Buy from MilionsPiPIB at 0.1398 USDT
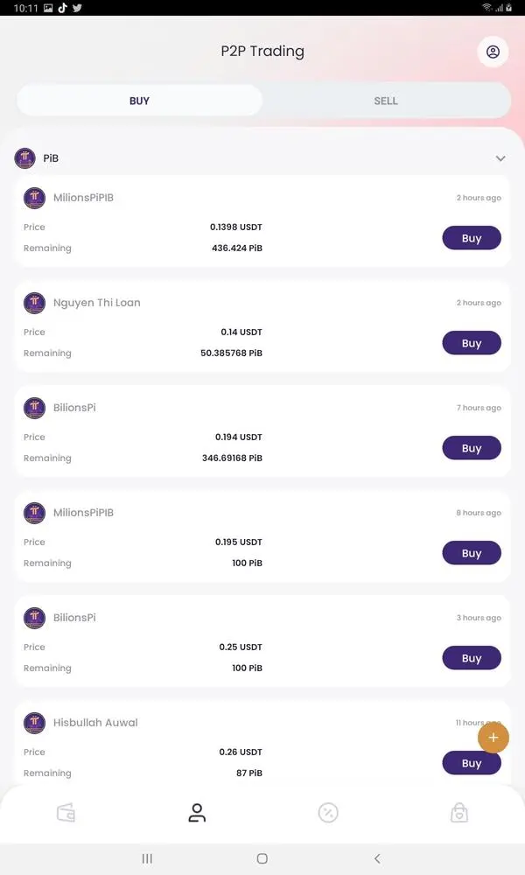The image size is (525, 875). 472,238
